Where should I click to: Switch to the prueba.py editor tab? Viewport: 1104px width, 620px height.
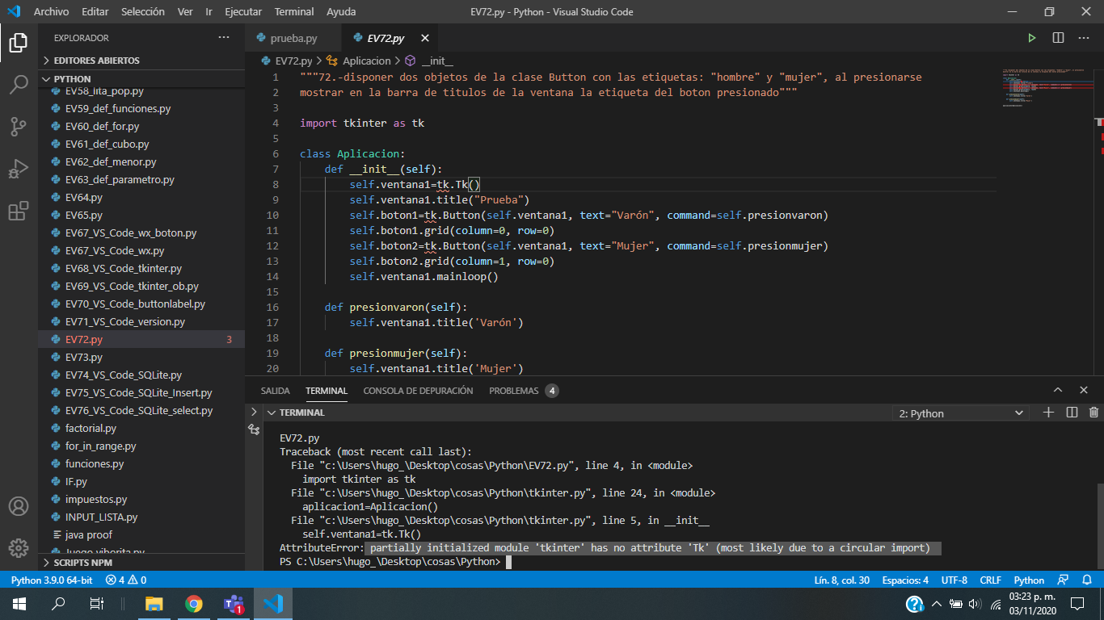click(x=293, y=38)
